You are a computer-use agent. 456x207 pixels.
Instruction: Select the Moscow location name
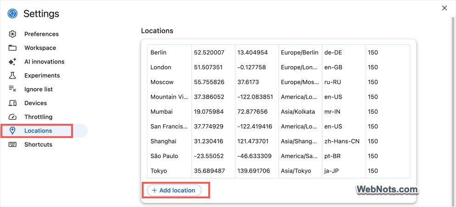click(x=162, y=82)
